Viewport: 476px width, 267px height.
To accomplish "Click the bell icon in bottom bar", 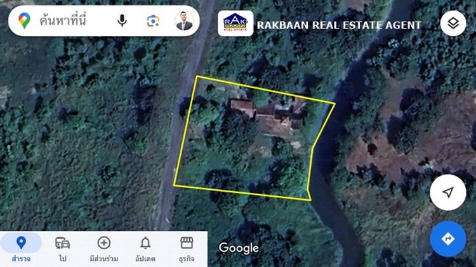I will [x=145, y=243].
